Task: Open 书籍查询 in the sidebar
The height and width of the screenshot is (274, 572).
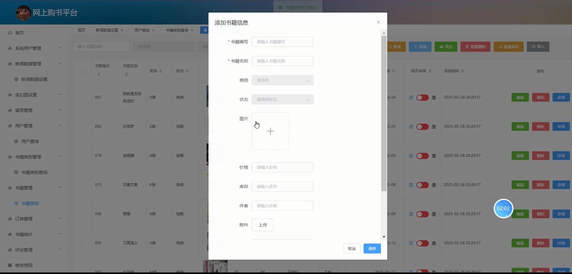Action: [30, 203]
